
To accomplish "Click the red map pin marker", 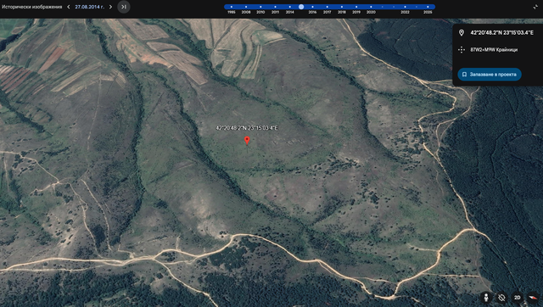I will (247, 140).
